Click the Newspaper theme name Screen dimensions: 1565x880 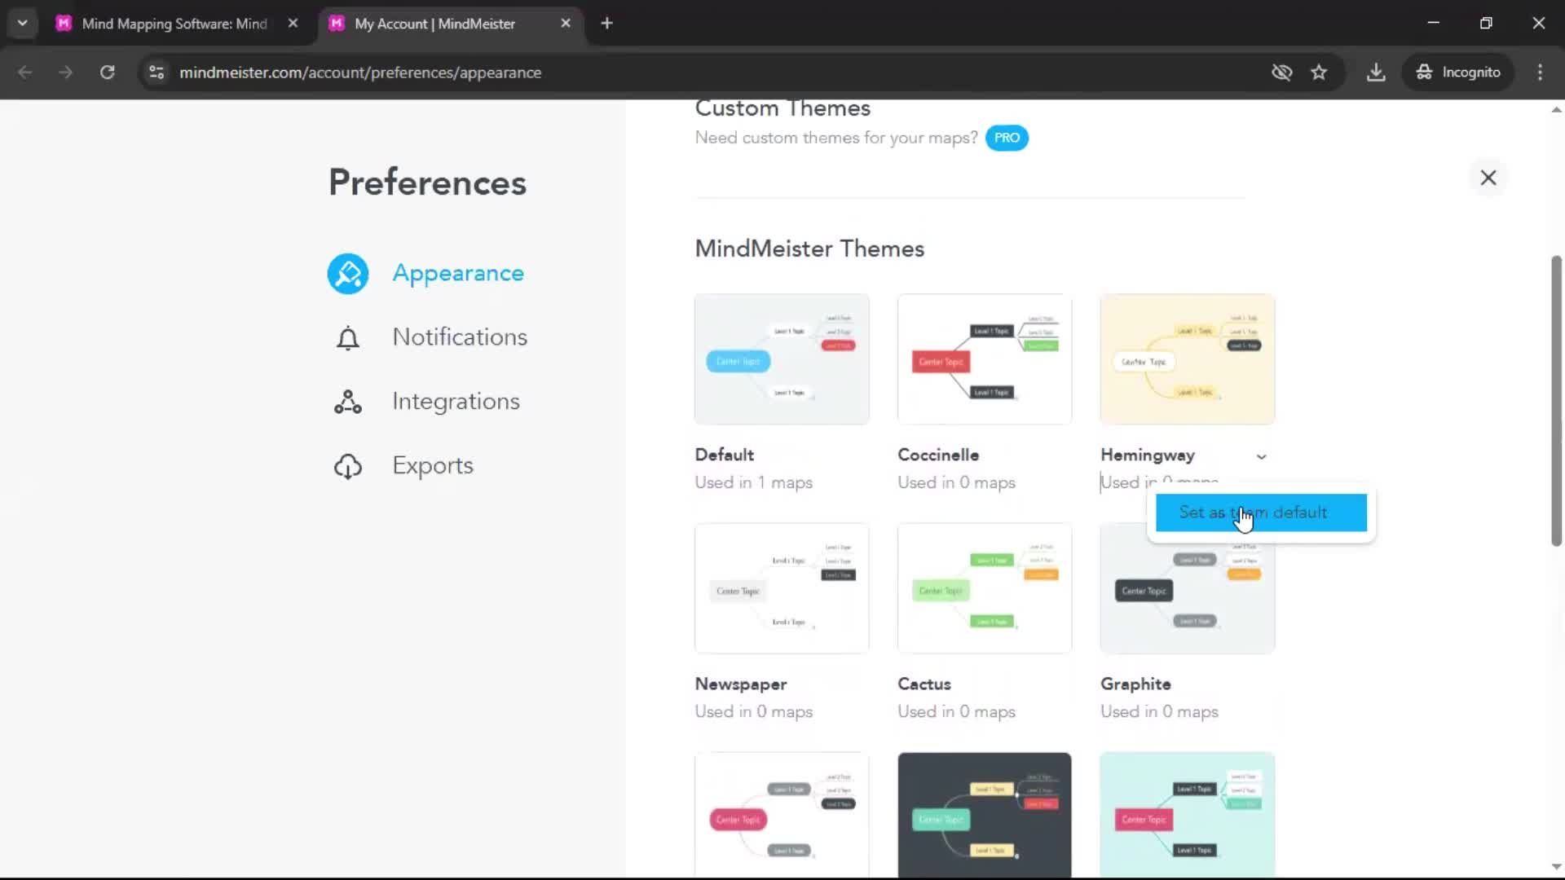click(x=740, y=684)
